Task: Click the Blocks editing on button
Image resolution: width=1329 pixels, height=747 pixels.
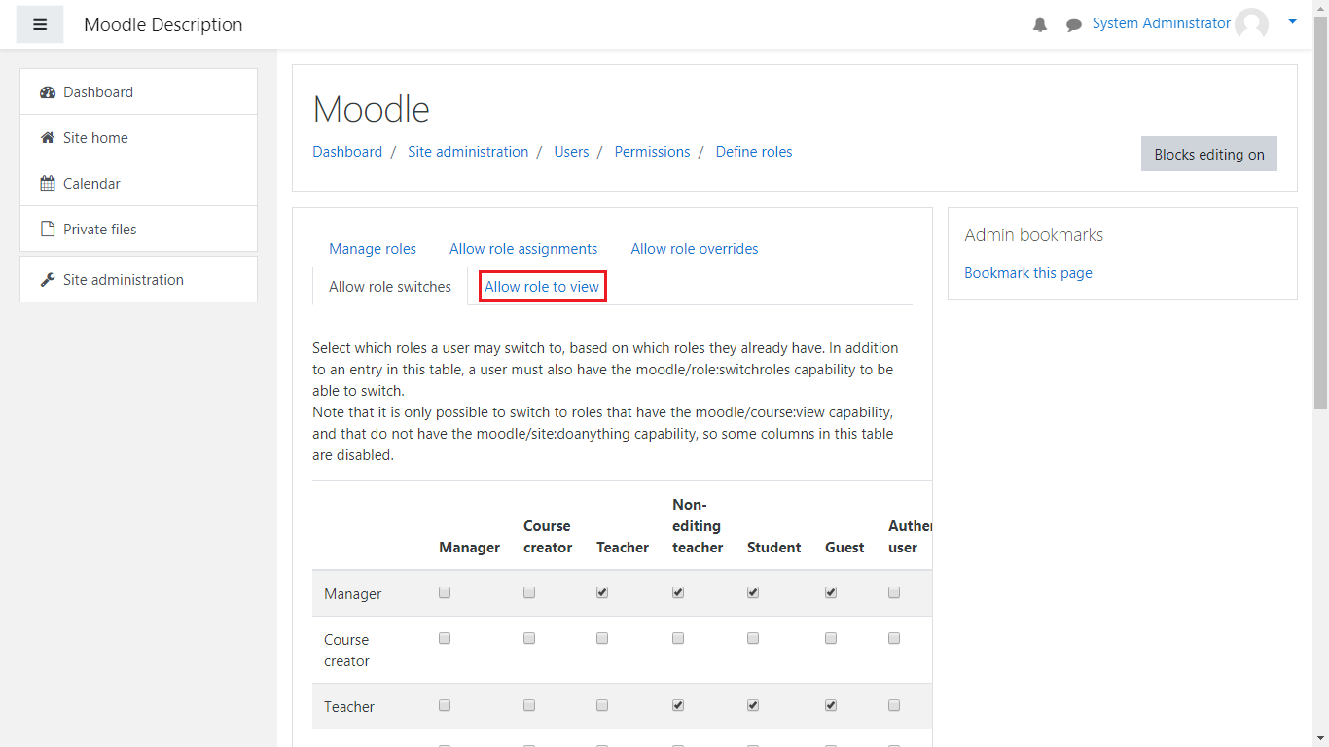Action: [1208, 154]
